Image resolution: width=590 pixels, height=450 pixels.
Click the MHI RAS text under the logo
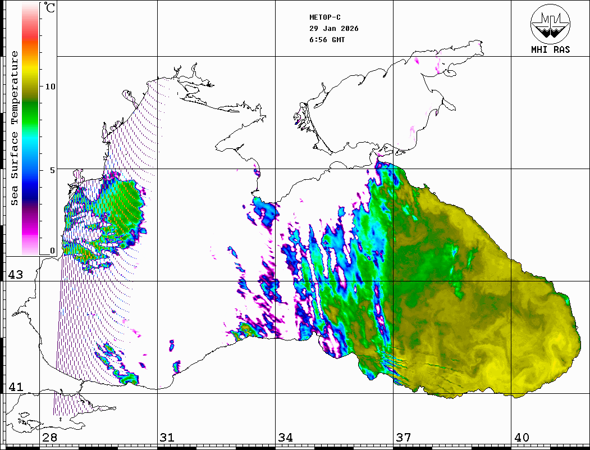tap(550, 50)
